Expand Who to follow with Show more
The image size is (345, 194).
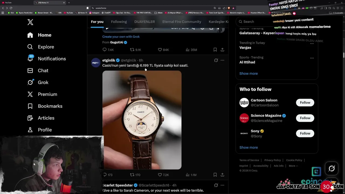[249, 147]
